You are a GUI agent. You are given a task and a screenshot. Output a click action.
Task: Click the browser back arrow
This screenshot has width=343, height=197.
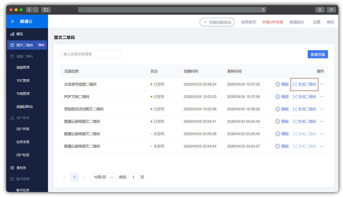(29, 10)
